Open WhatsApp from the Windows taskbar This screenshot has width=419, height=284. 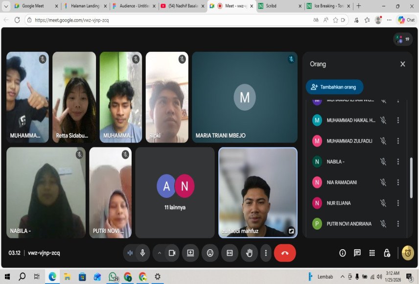point(113,277)
